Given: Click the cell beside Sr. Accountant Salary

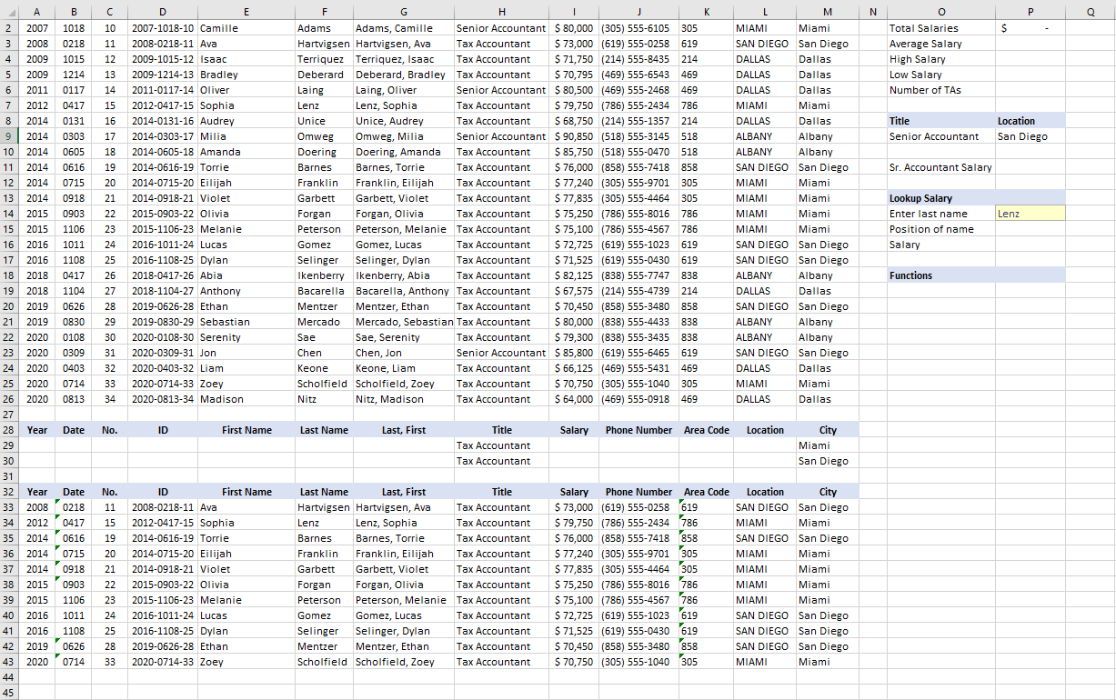Looking at the screenshot, I should click(1030, 166).
